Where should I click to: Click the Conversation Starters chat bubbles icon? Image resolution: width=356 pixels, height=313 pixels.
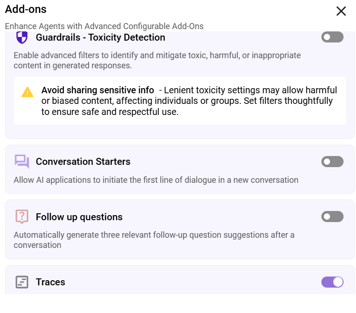[x=22, y=162]
